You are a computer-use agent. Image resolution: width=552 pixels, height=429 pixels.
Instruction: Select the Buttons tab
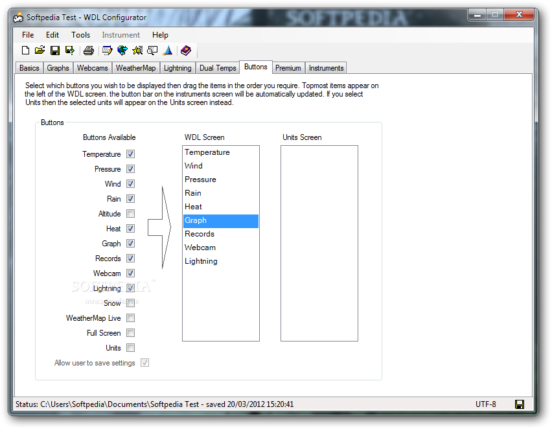coord(255,67)
